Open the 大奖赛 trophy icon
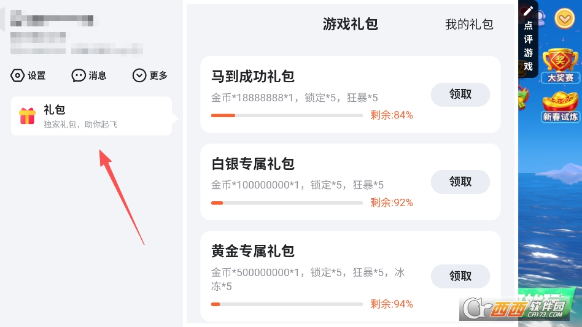Screen dimensions: 582x327 coord(561,63)
